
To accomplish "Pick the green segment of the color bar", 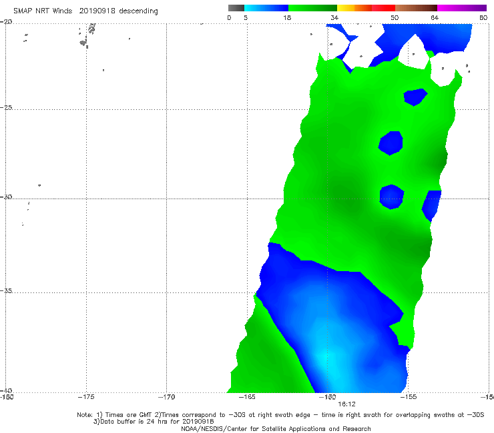I will click(x=312, y=8).
